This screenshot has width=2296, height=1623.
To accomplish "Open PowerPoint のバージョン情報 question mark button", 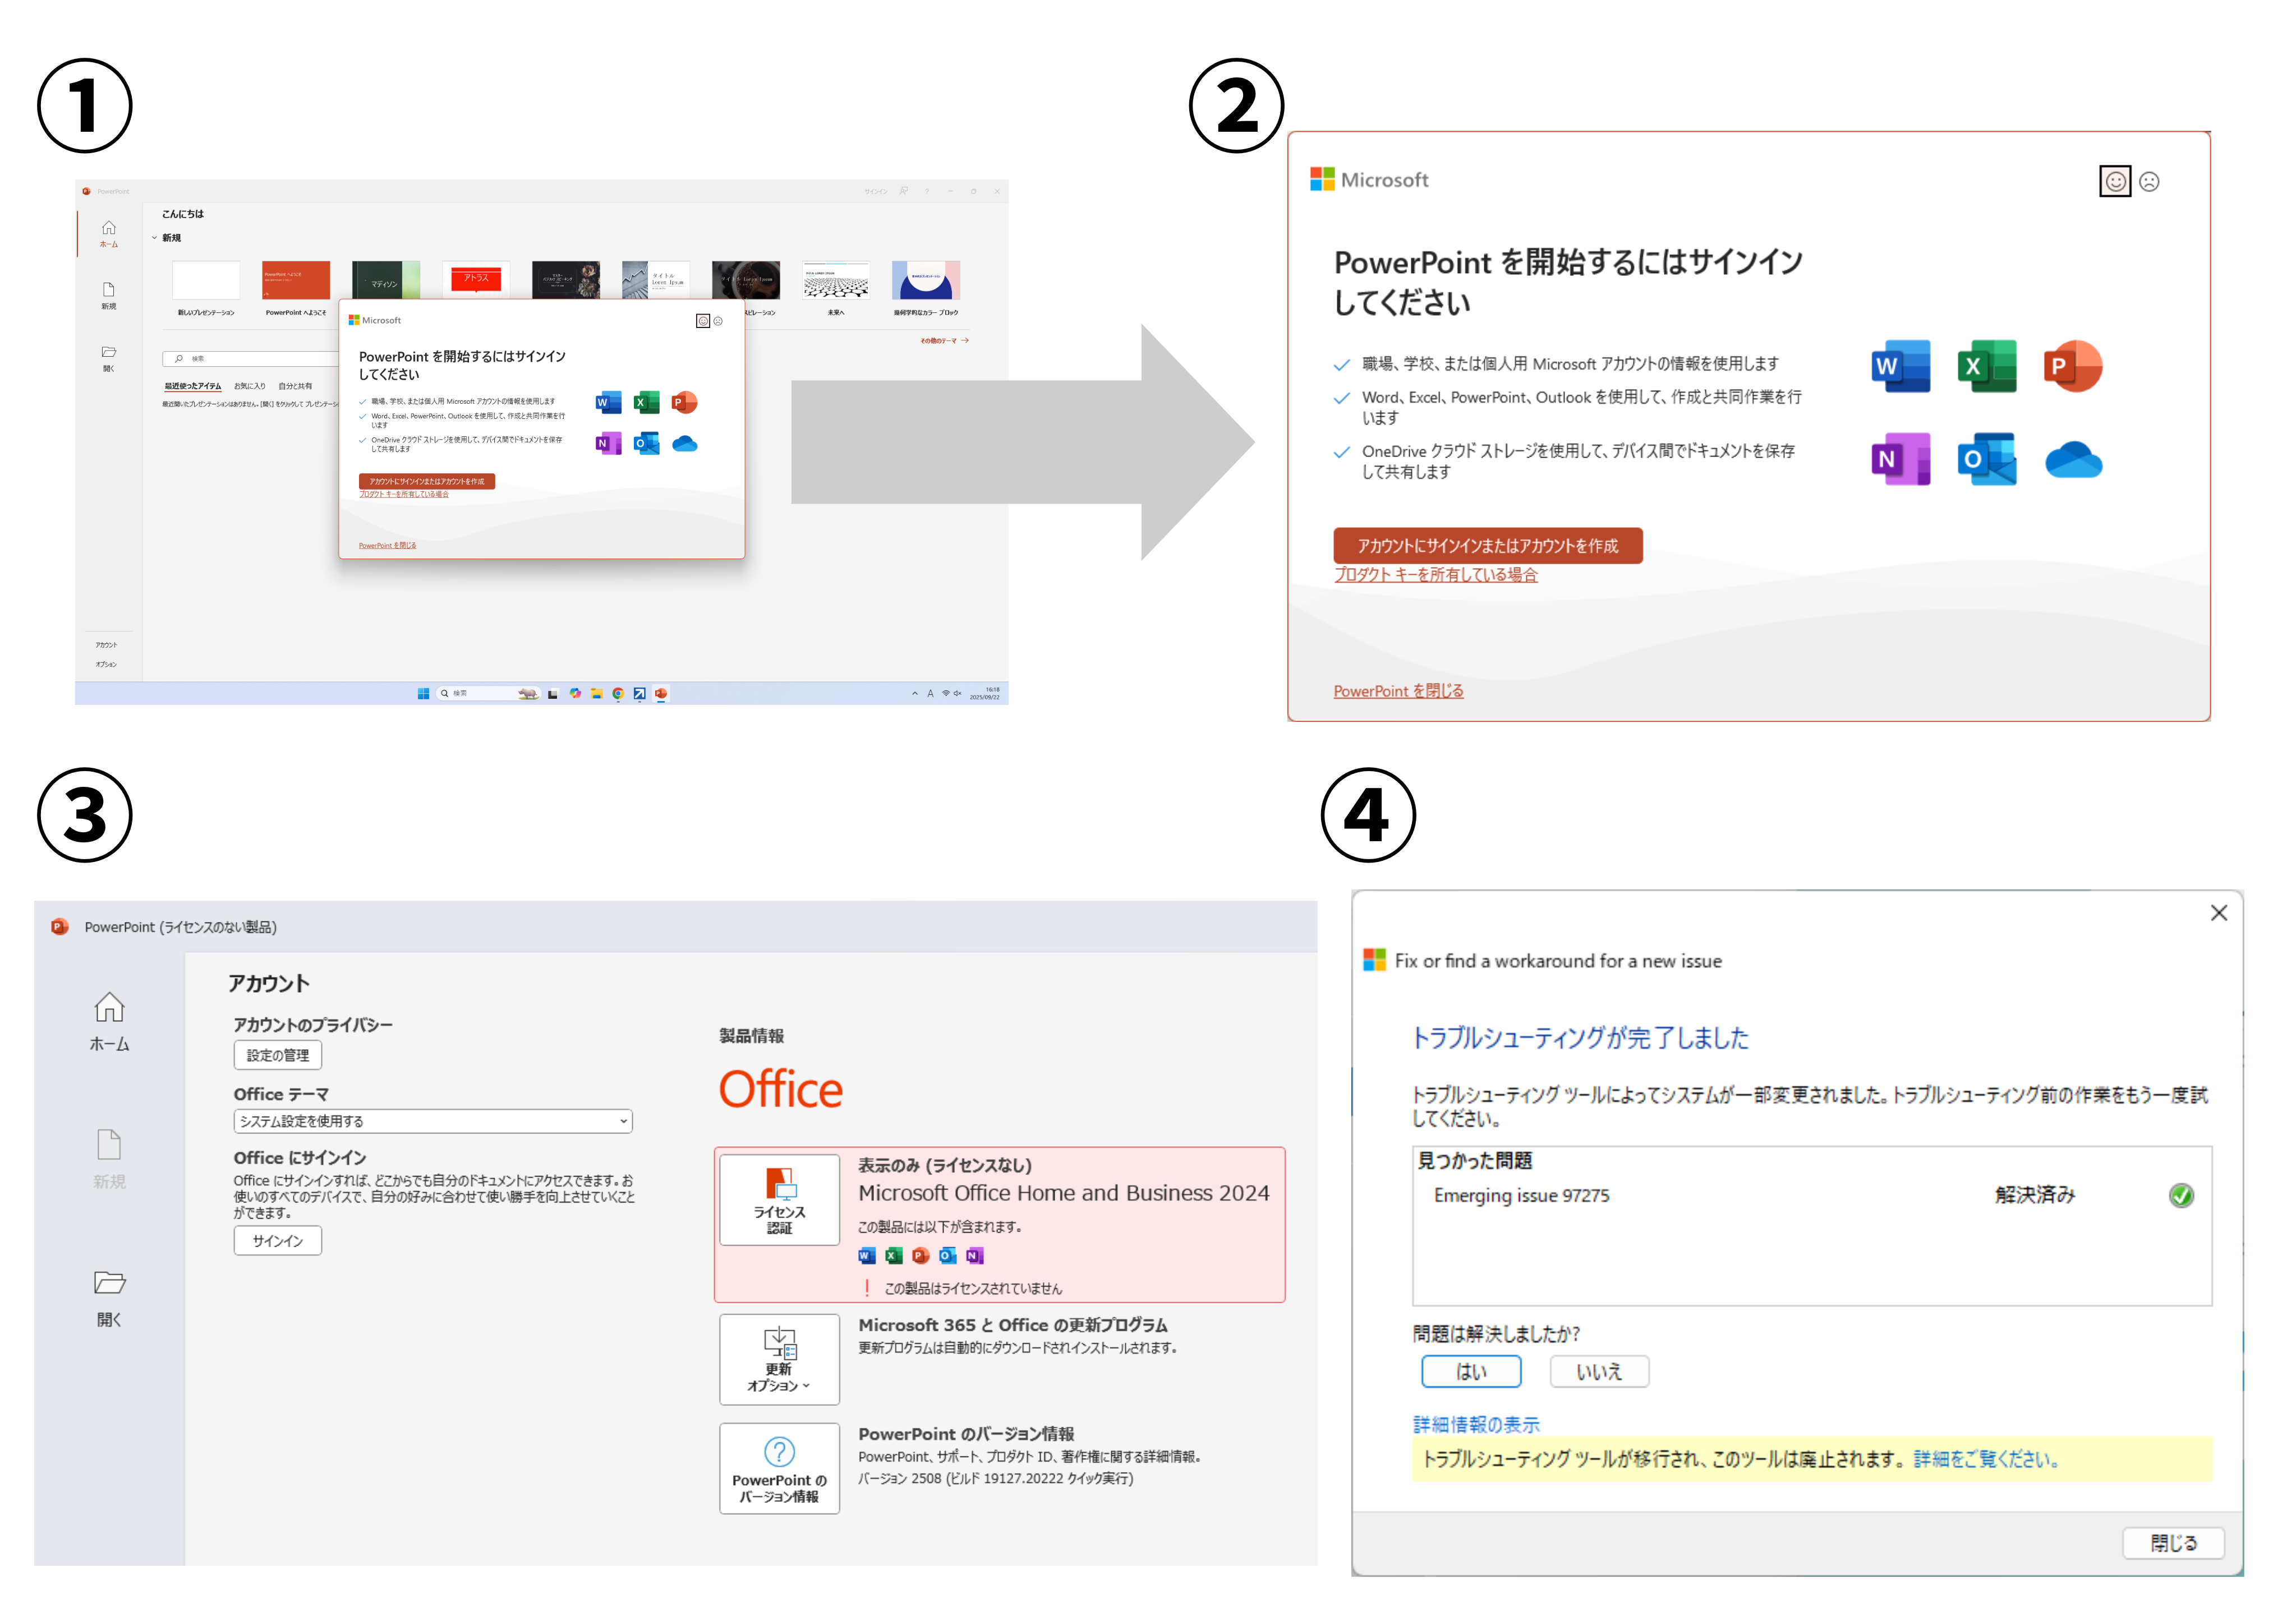I will [779, 1467].
